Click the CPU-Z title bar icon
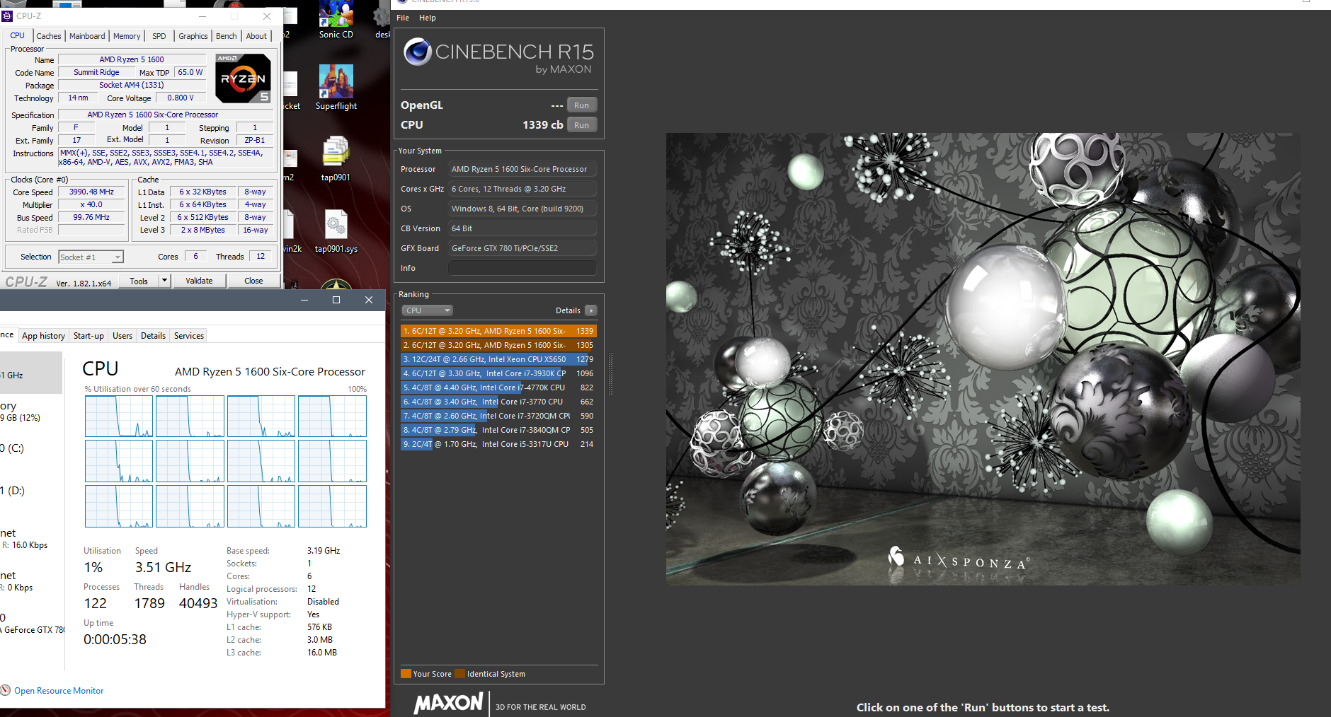This screenshot has height=717, width=1331. pyautogui.click(x=8, y=16)
